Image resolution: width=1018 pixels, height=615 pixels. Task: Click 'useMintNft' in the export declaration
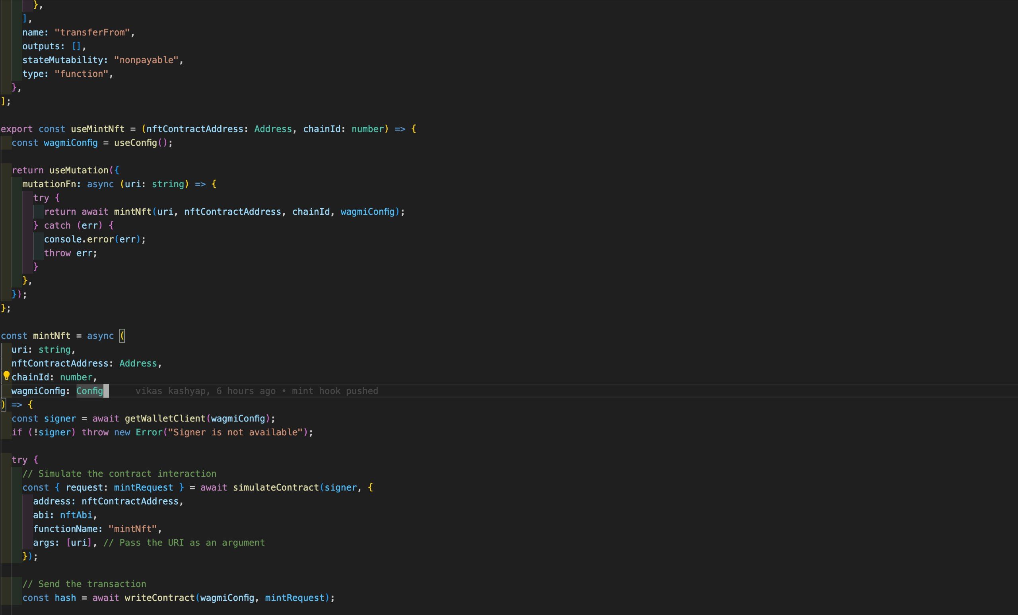tap(97, 129)
